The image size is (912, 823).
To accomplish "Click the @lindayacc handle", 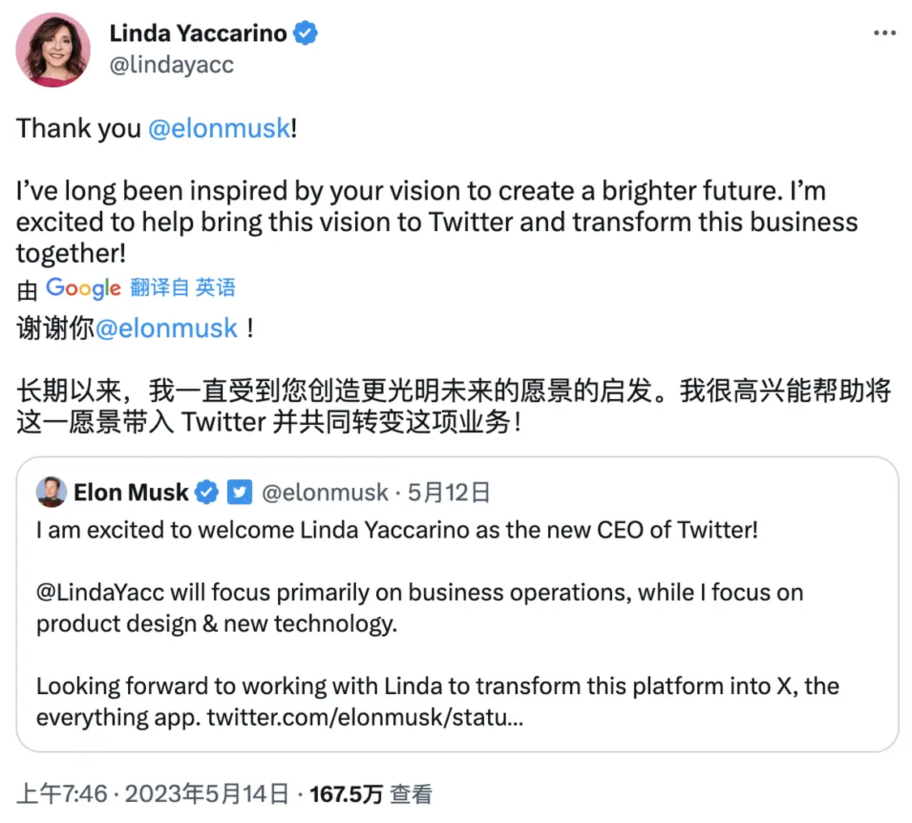I will [x=171, y=66].
